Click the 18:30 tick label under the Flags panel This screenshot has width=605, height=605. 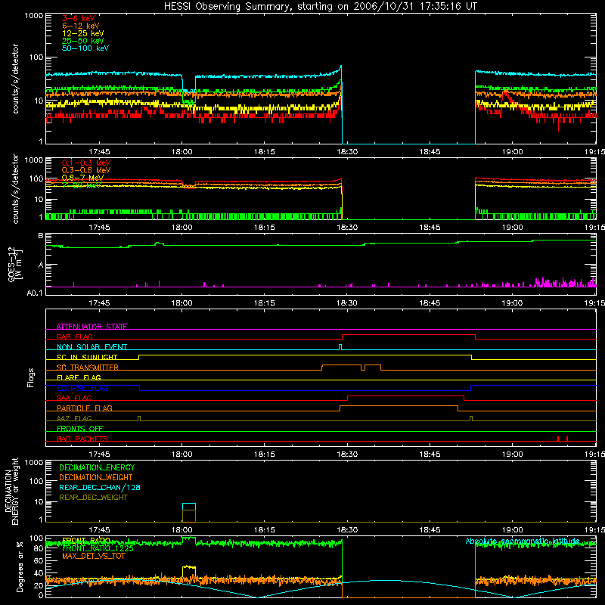coord(347,454)
